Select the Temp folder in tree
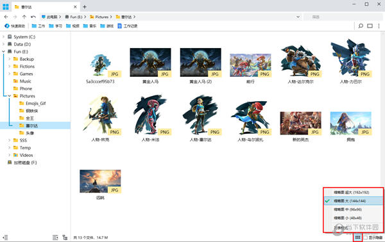Image resolution: width=385 pixels, height=242 pixels. (22, 148)
